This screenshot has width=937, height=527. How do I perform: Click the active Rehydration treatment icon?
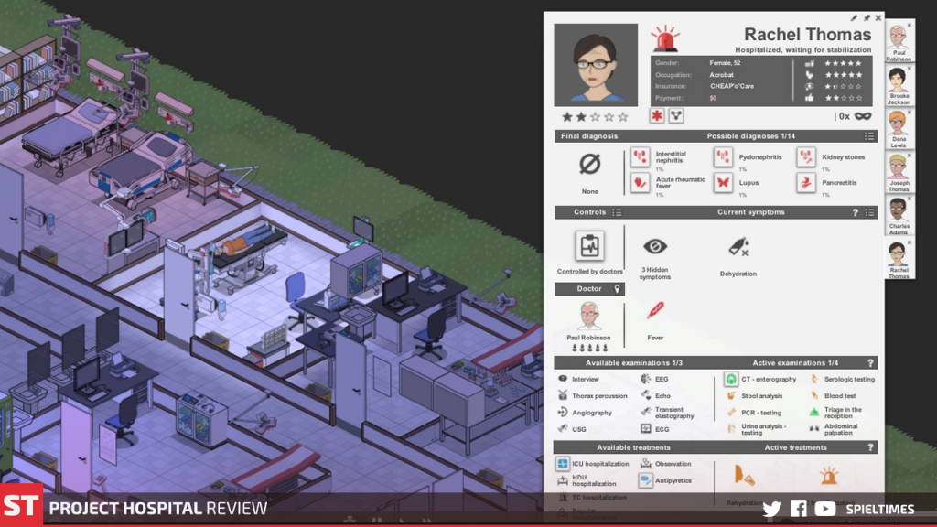click(x=744, y=476)
